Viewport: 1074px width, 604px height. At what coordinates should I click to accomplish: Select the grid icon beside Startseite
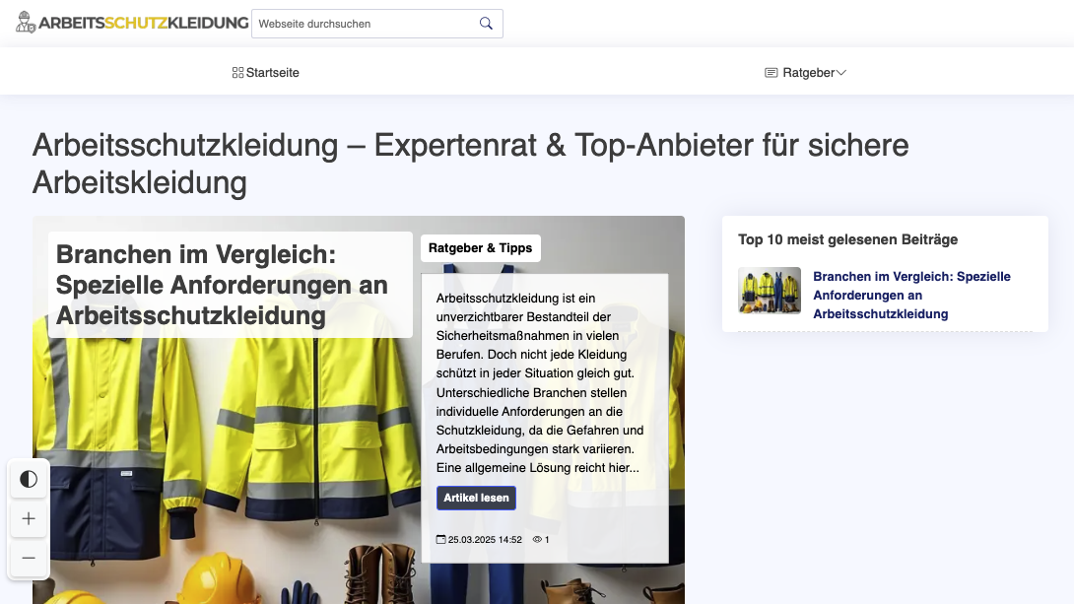[x=236, y=71]
